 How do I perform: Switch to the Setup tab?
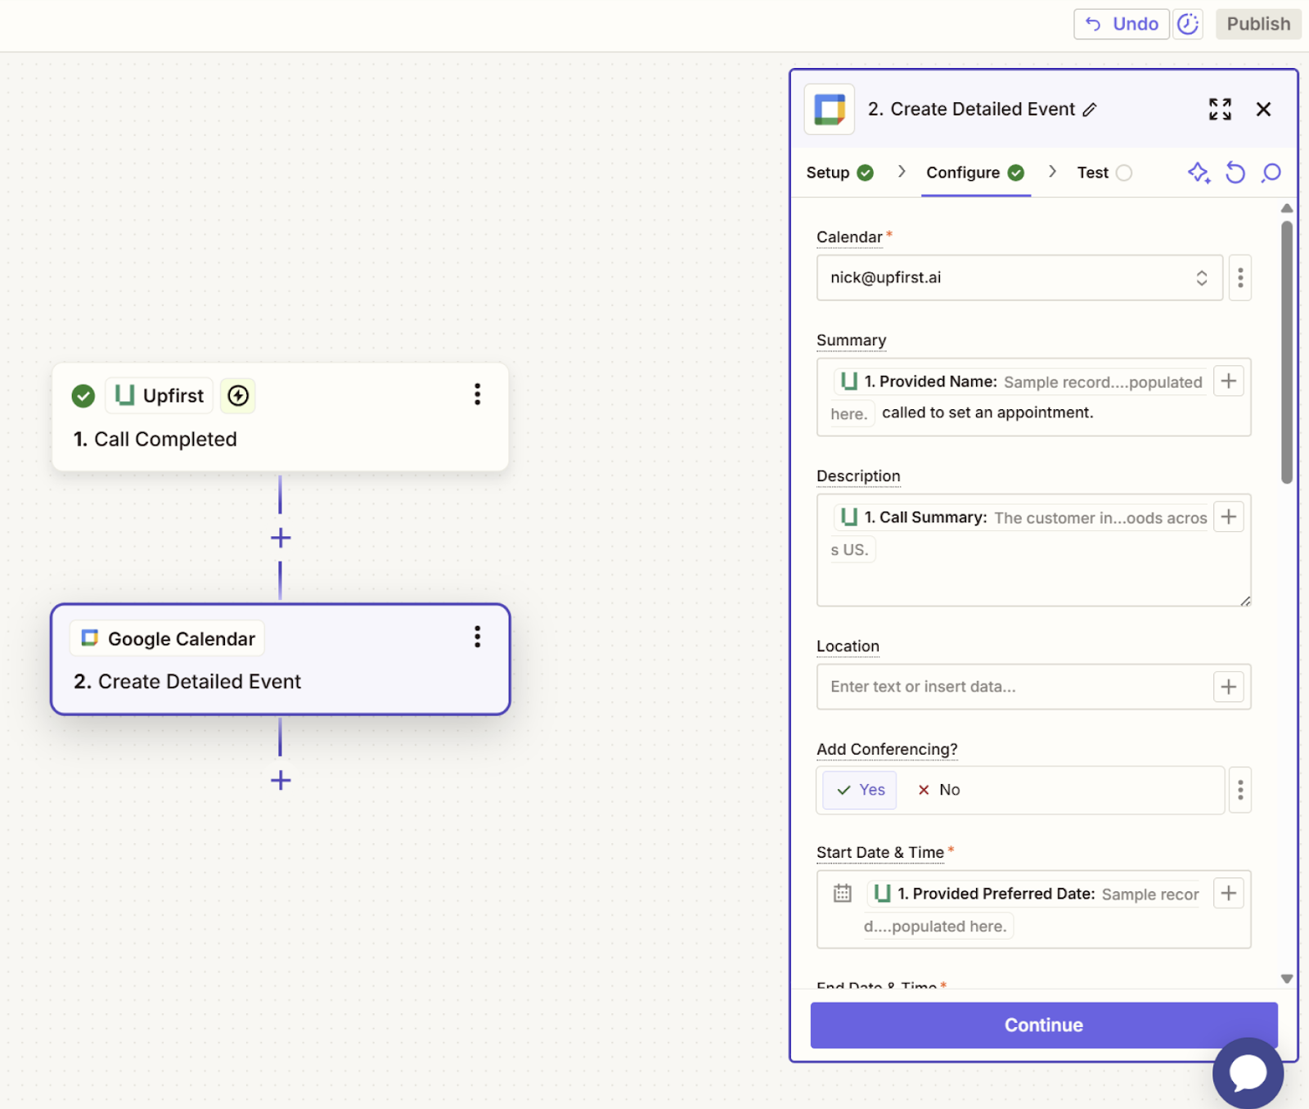839,173
